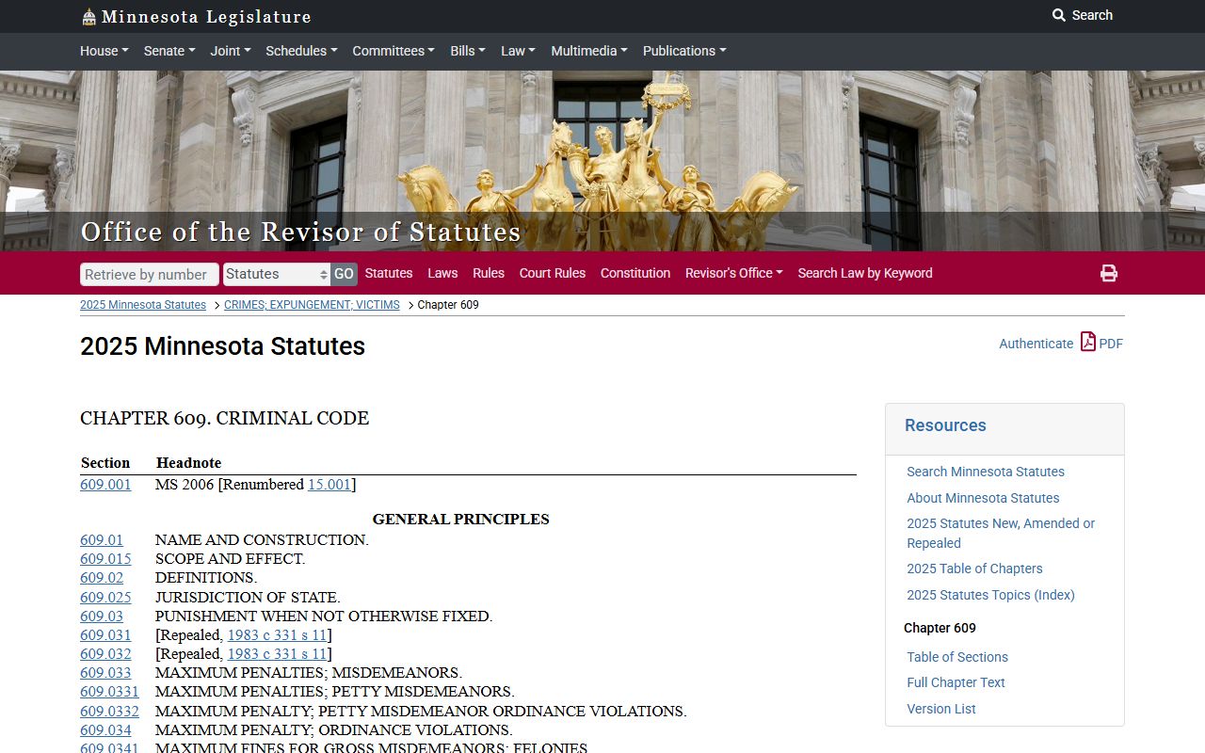Follow 1983 c 331 s 11 link for 609.031
Image resolution: width=1205 pixels, height=753 pixels.
(x=277, y=635)
